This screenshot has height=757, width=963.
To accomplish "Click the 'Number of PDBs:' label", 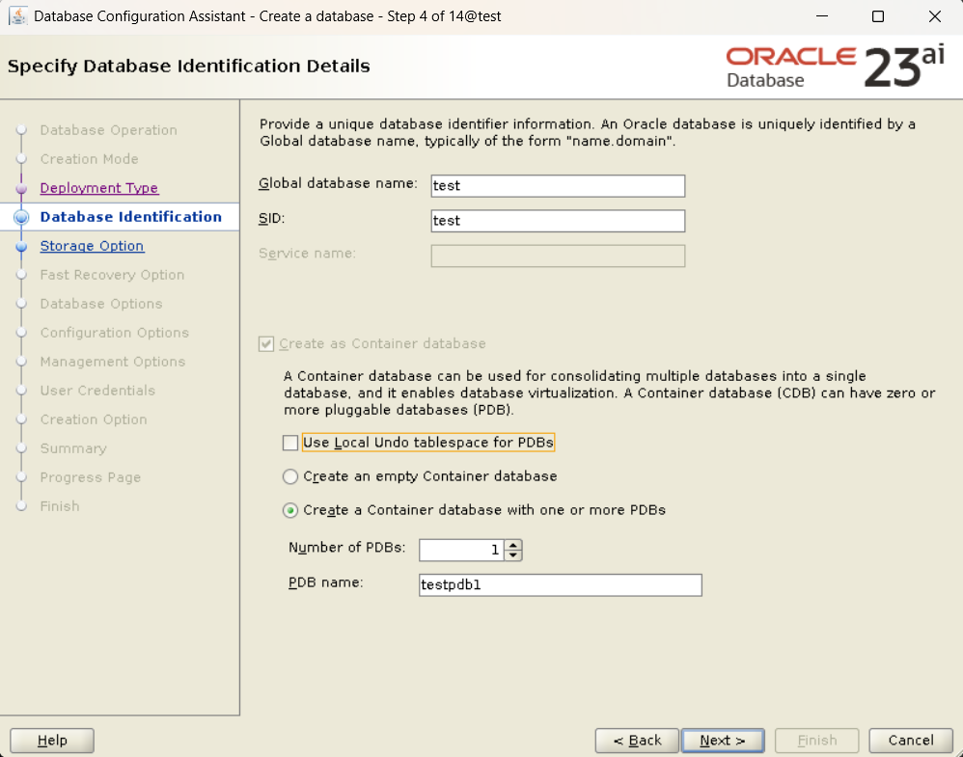I will 347,548.
